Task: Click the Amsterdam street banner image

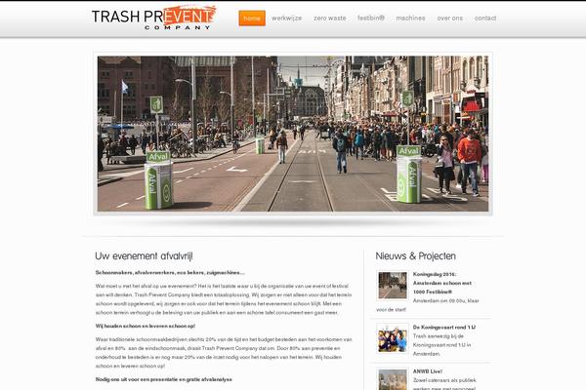Action: (293, 134)
